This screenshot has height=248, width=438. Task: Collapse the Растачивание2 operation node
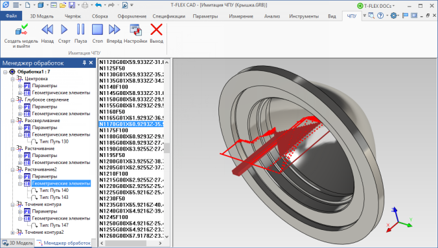pyautogui.click(x=12, y=170)
